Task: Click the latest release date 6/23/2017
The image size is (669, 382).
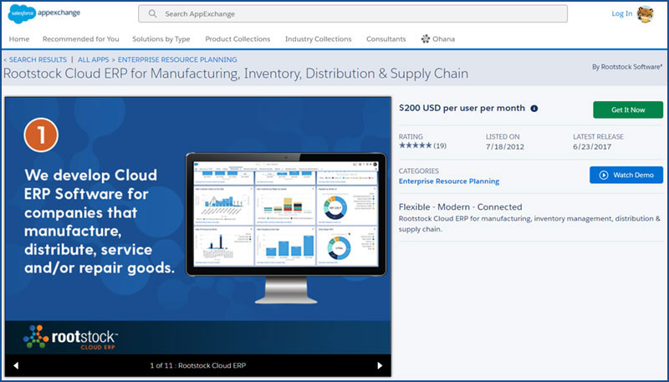Action: click(592, 146)
